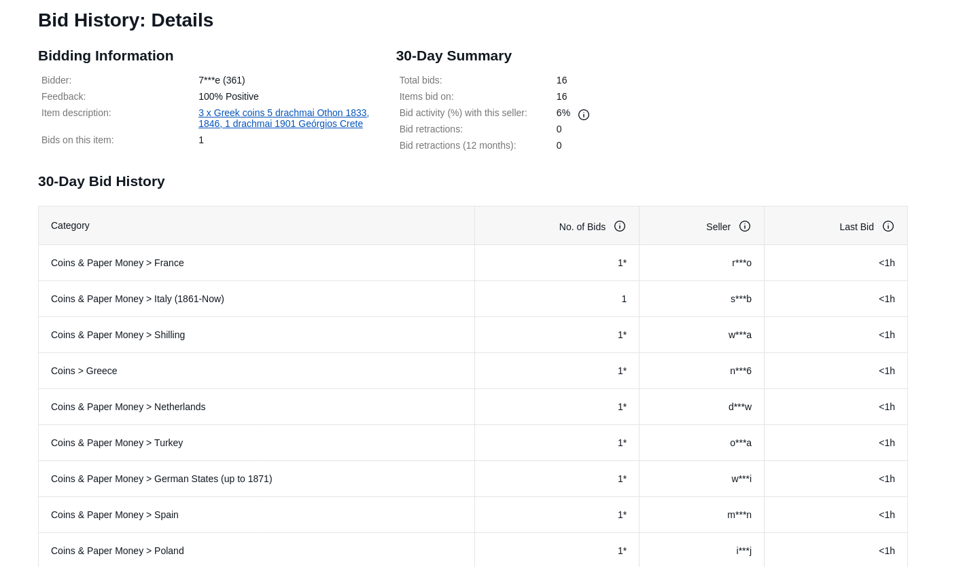
Task: Select the Spain category row
Action: 115,515
